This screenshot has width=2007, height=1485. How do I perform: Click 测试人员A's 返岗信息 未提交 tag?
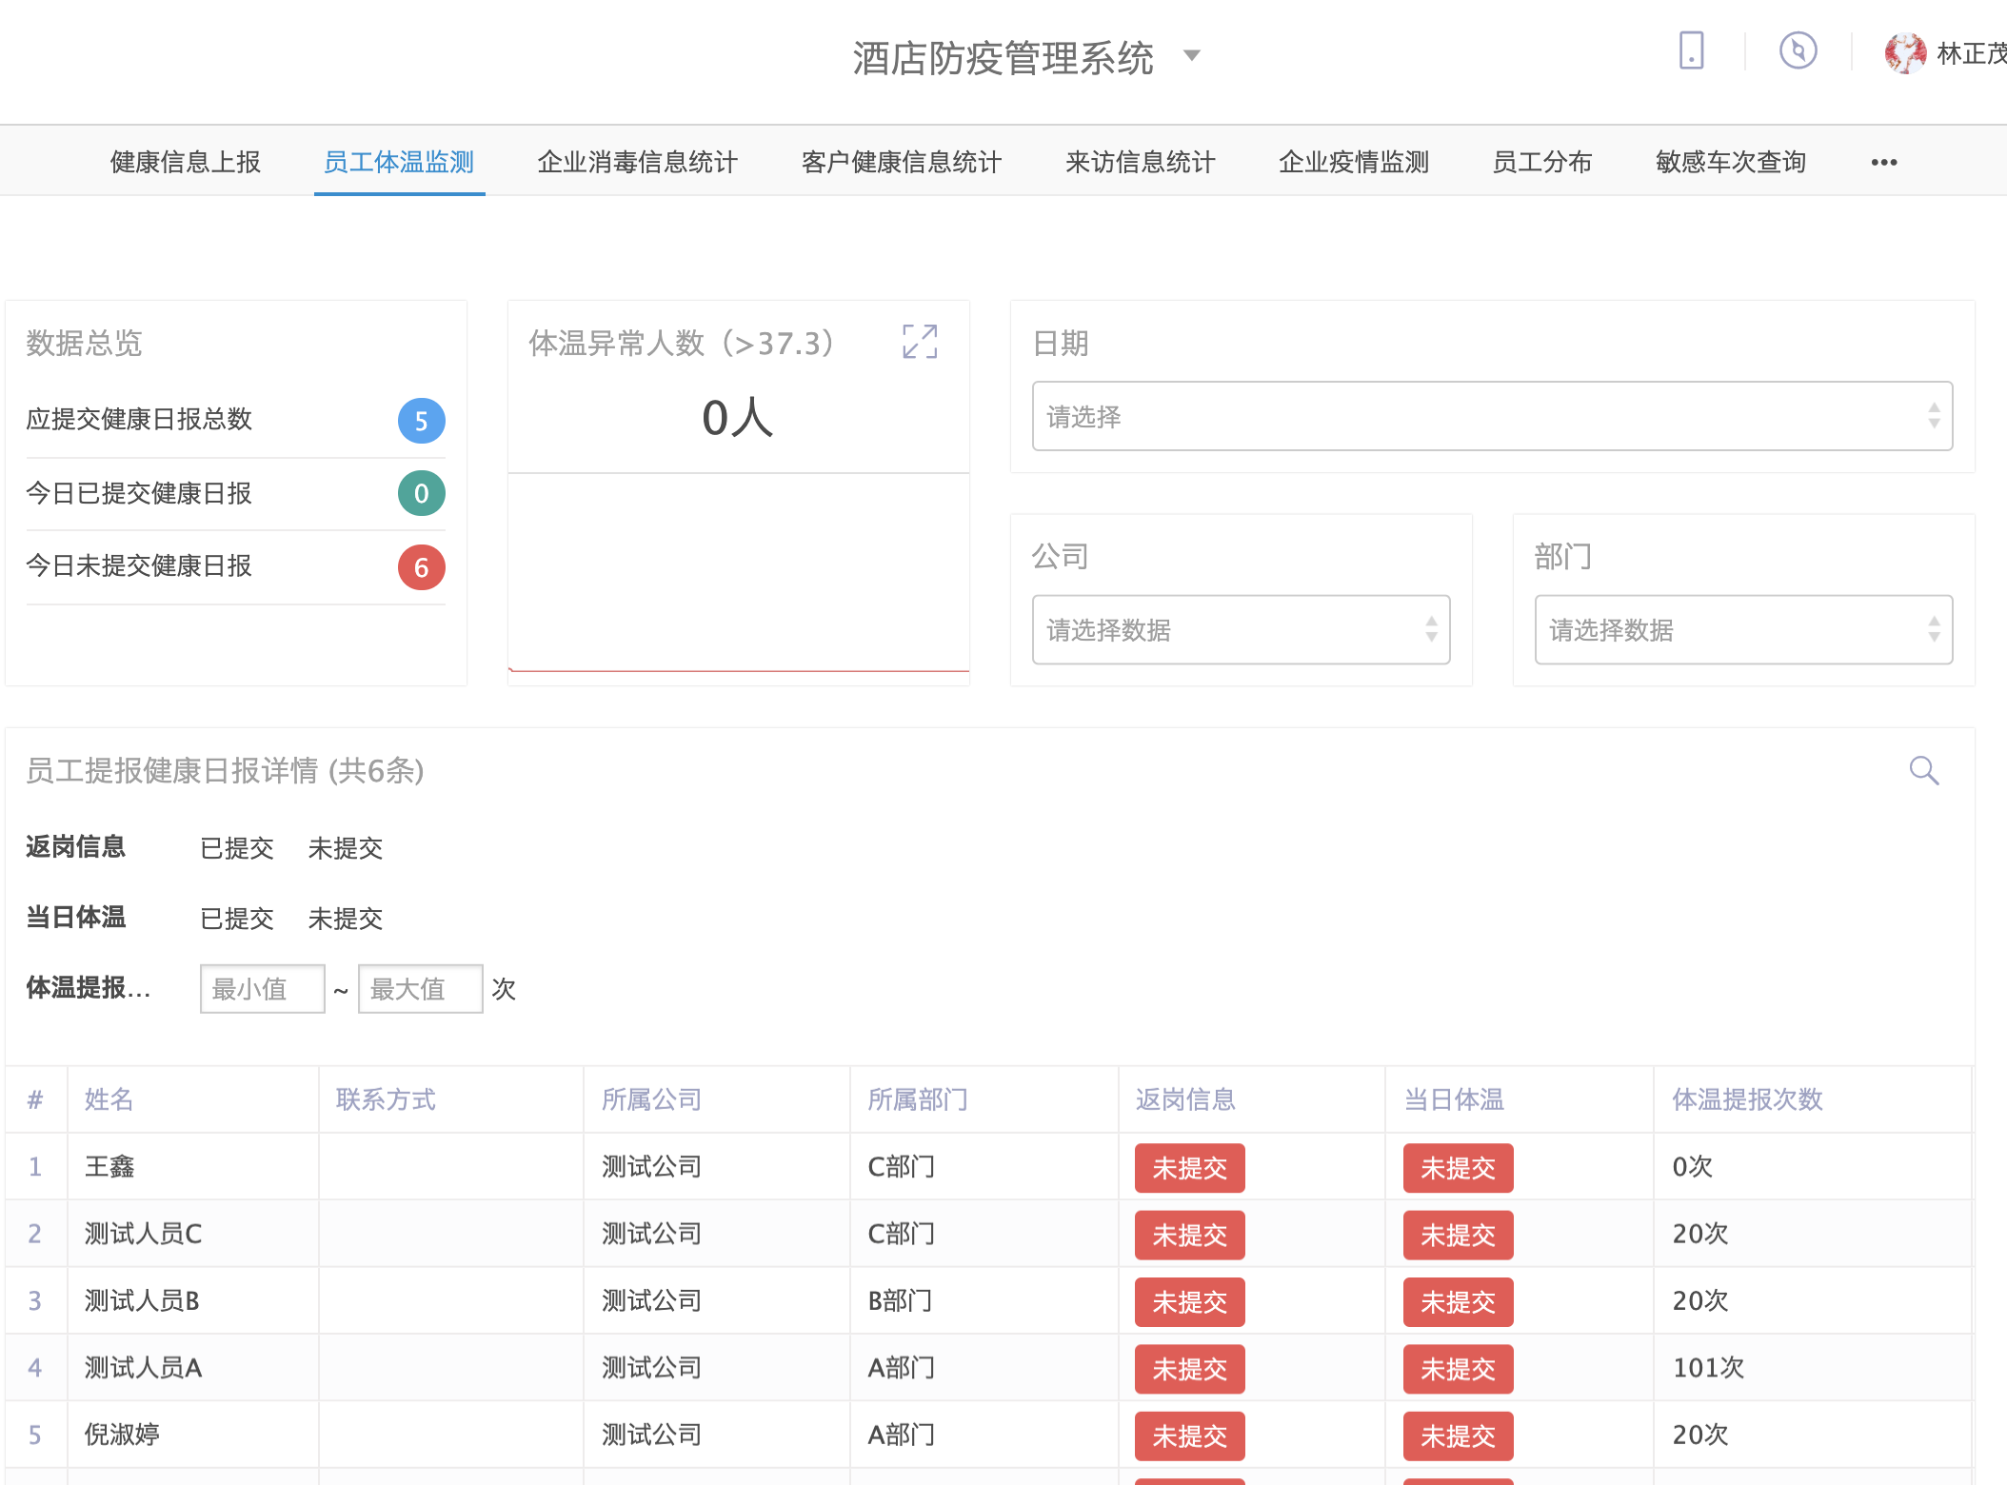pos(1190,1369)
